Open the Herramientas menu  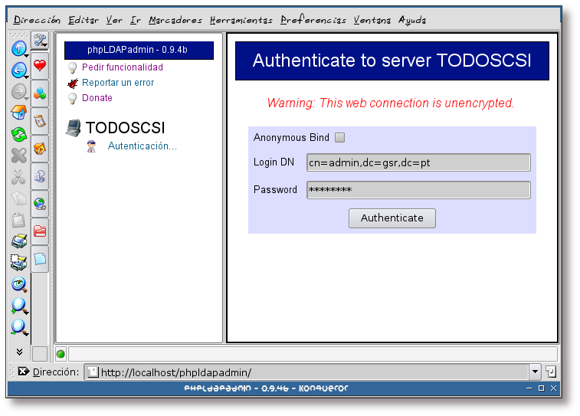point(241,20)
